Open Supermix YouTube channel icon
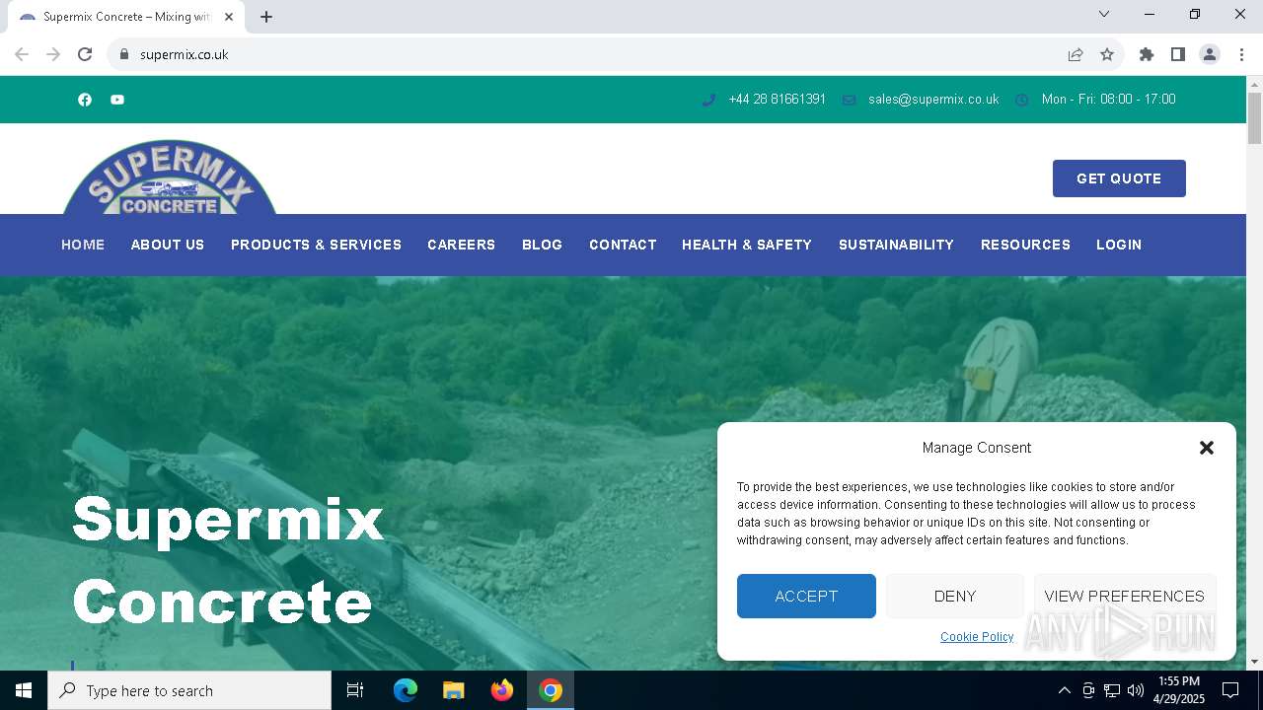 point(117,100)
